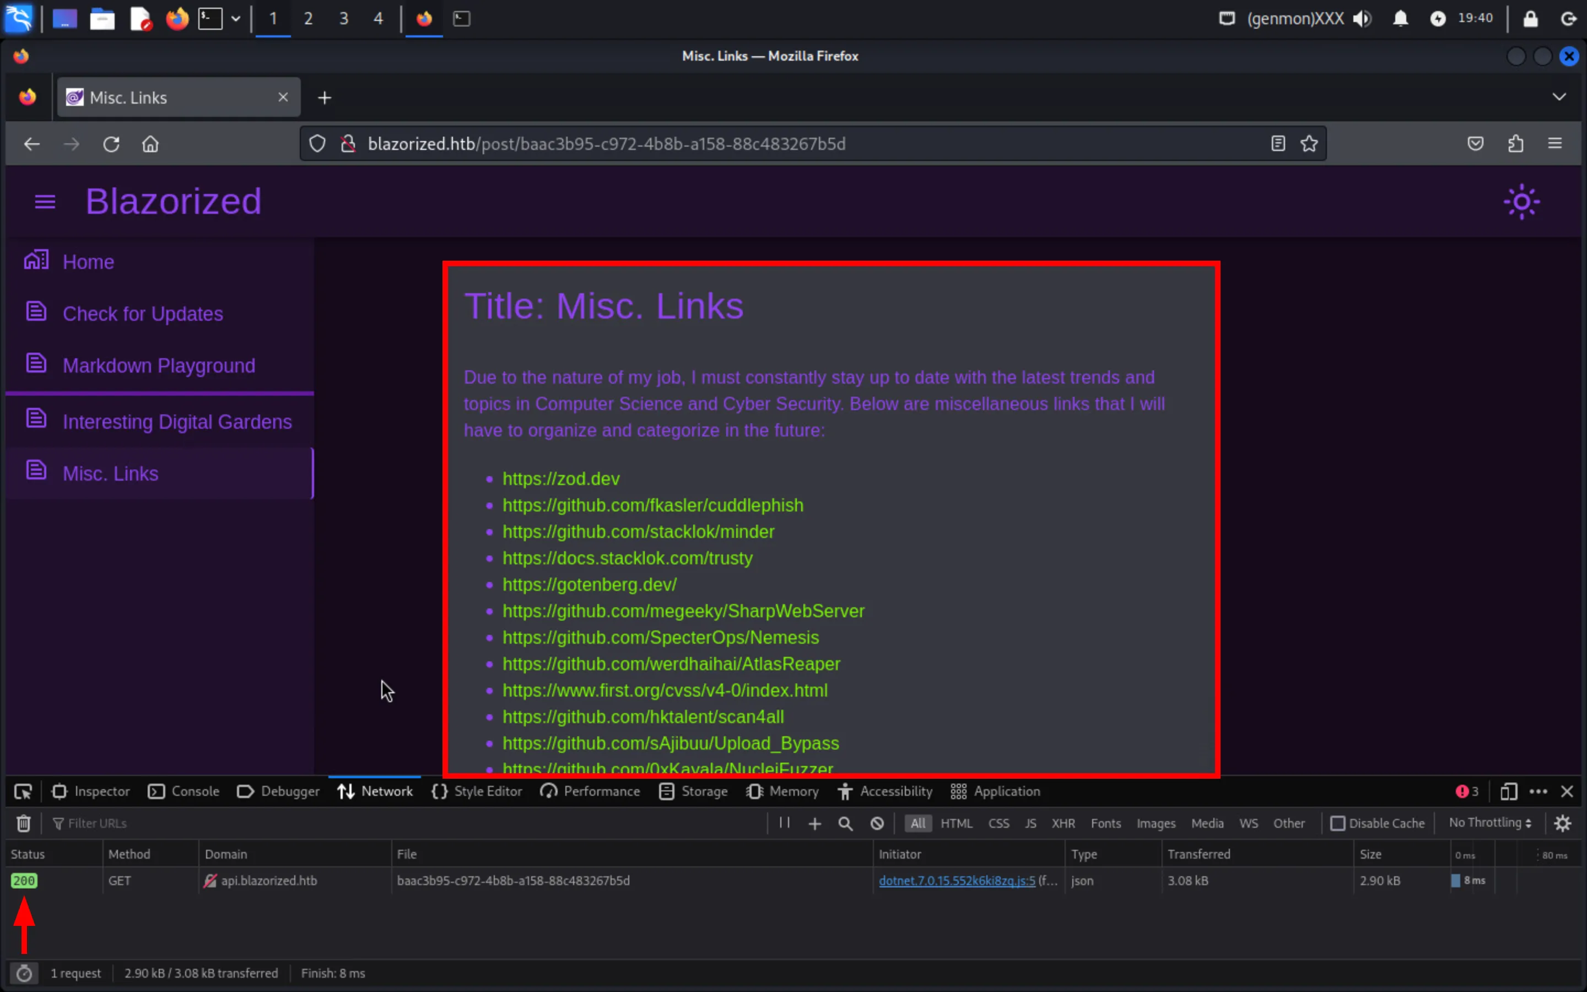Screen dimensions: 1587x992
Task: Open the stacklok/minder GitHub link
Action: pyautogui.click(x=638, y=531)
